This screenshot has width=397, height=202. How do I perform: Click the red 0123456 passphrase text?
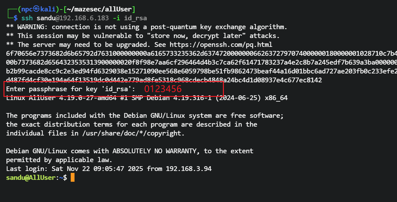[163, 89]
